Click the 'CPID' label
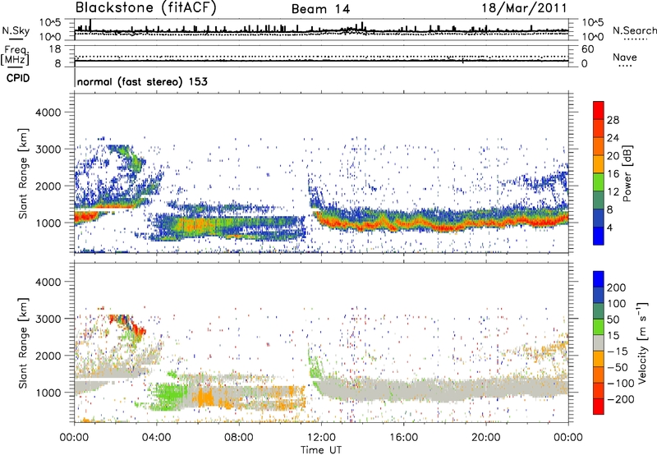The height and width of the screenshot is (455, 657). [x=18, y=78]
